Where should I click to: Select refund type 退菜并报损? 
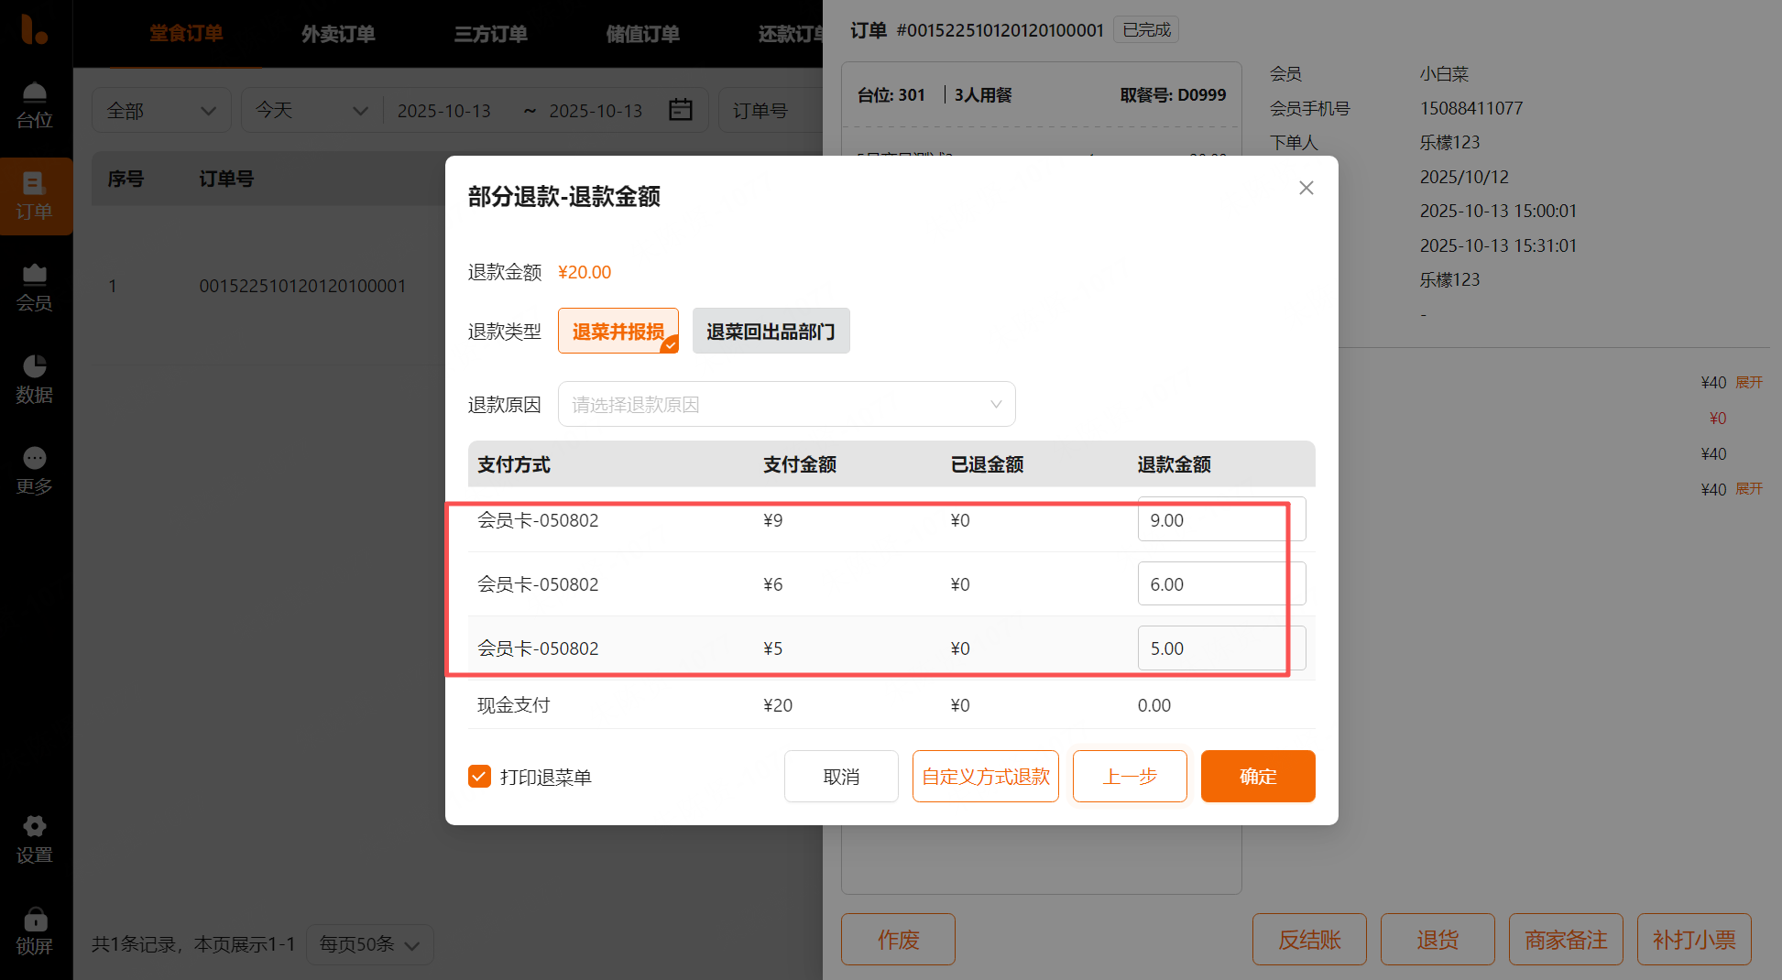[x=618, y=331]
